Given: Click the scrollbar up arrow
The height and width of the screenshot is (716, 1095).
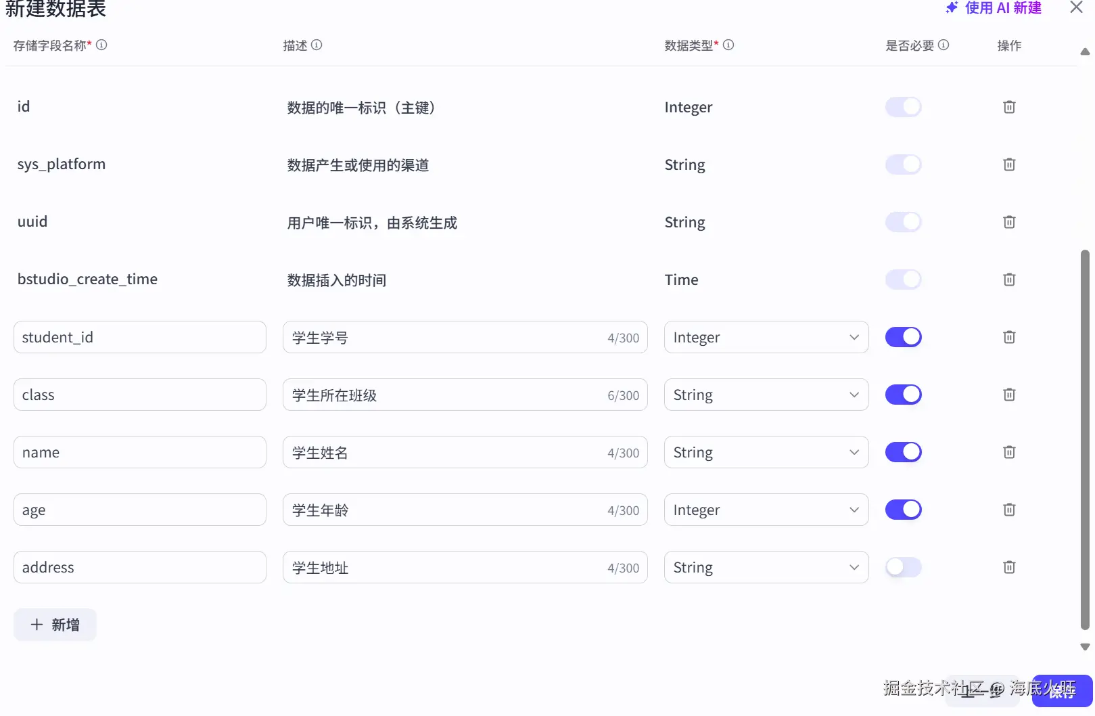Looking at the screenshot, I should (x=1085, y=51).
